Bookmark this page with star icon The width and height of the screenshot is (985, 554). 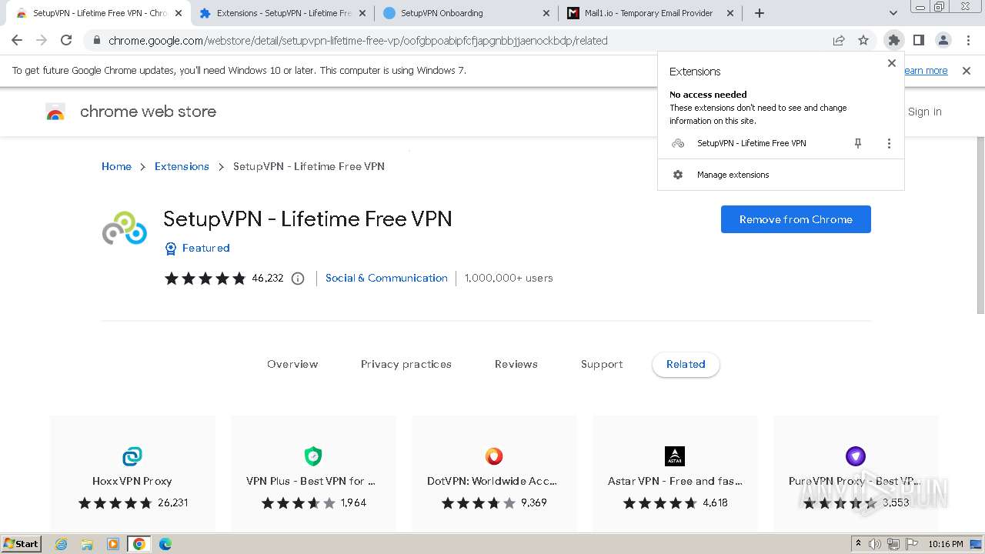(863, 40)
